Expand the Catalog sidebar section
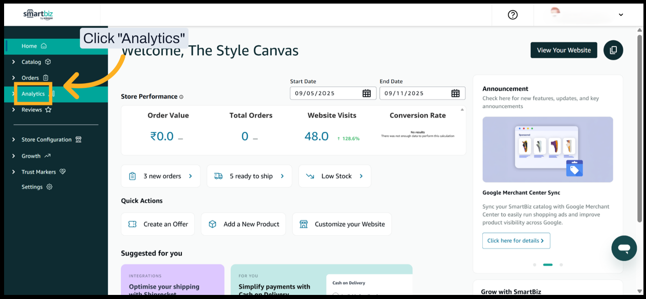The width and height of the screenshot is (646, 299). 31,62
